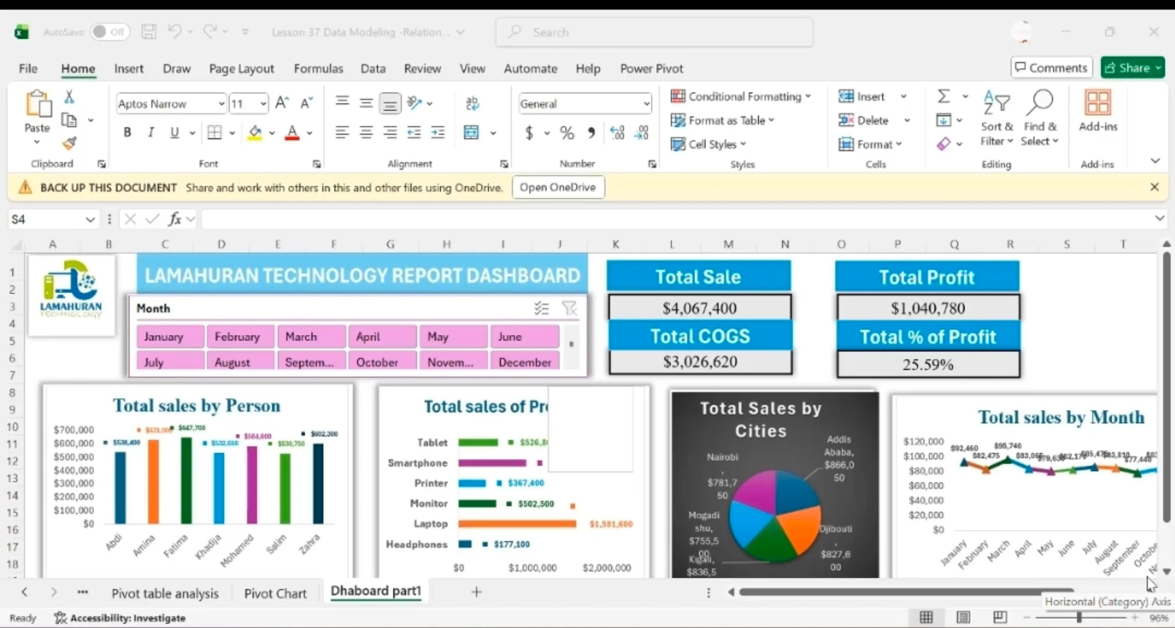This screenshot has width=1175, height=628.
Task: Click the green Share button
Action: click(x=1132, y=68)
